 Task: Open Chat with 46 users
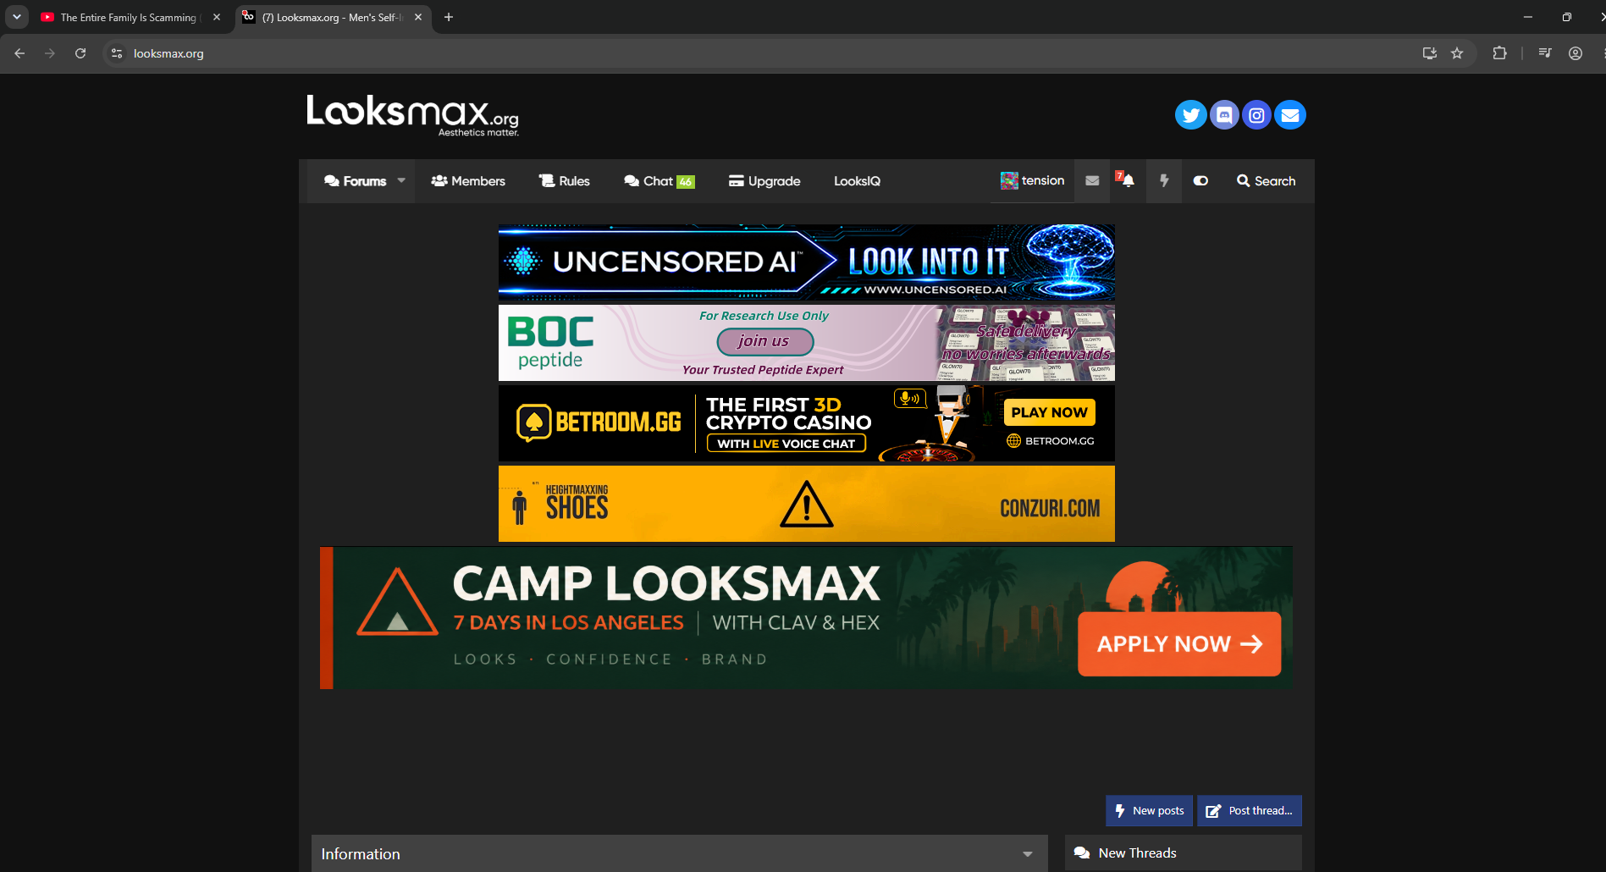coord(660,181)
